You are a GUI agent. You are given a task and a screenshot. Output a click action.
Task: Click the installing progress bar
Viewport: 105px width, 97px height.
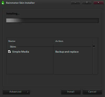pos(52,21)
